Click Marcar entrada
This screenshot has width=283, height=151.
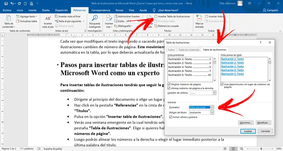pos(199,22)
